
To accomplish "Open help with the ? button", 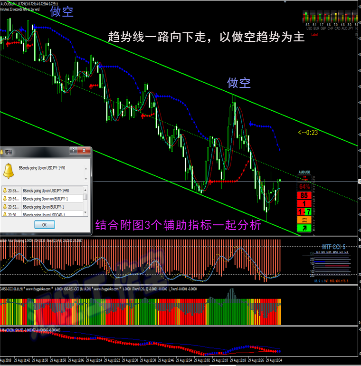I will (x=74, y=151).
